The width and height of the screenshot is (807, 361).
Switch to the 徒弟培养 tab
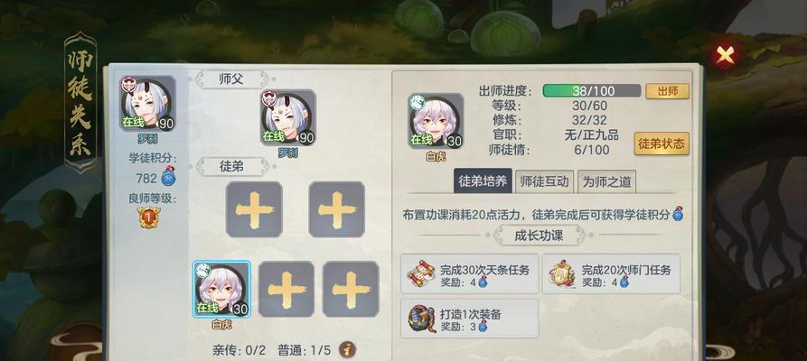pyautogui.click(x=483, y=181)
